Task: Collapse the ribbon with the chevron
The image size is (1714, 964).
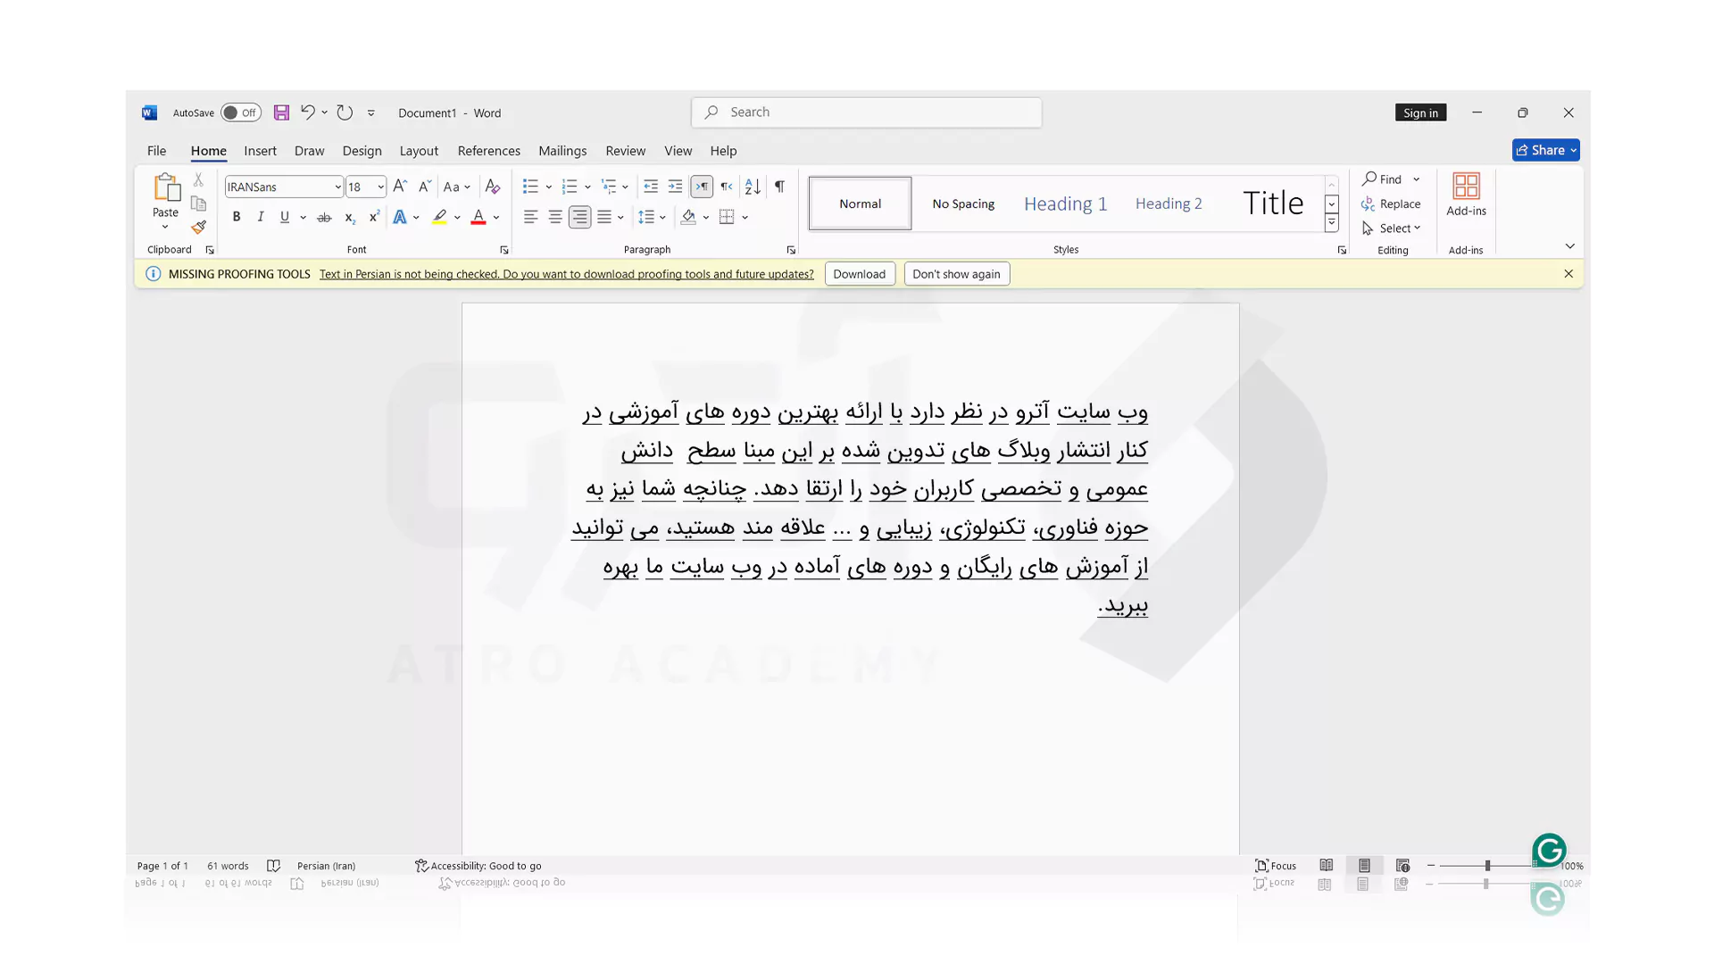Action: pyautogui.click(x=1569, y=246)
